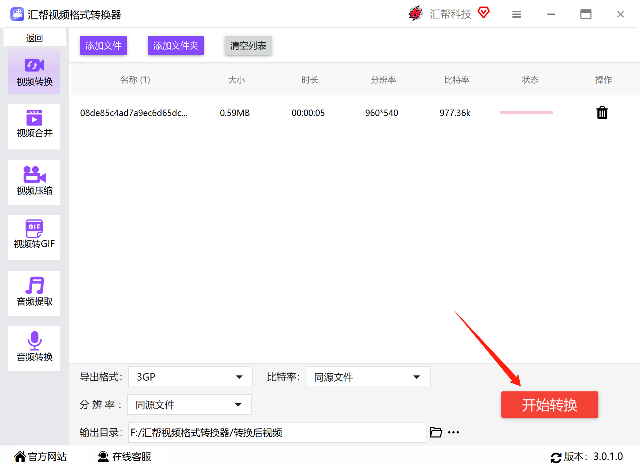This screenshot has height=468, width=640.
Task: Open the 视频转换 video convert module
Action: click(x=34, y=71)
